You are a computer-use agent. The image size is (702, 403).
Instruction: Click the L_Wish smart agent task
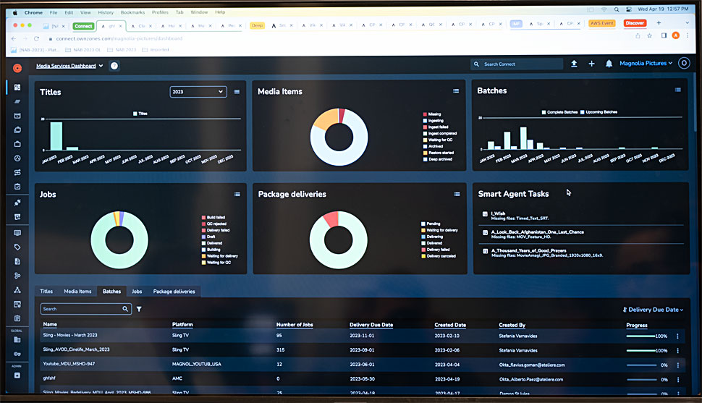498,213
